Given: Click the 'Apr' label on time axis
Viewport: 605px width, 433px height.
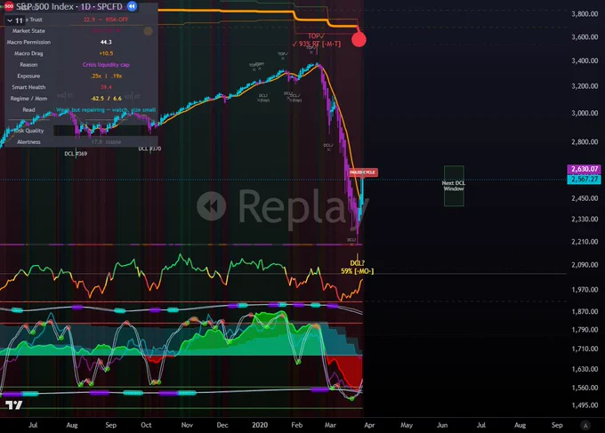Looking at the screenshot, I should [369, 425].
